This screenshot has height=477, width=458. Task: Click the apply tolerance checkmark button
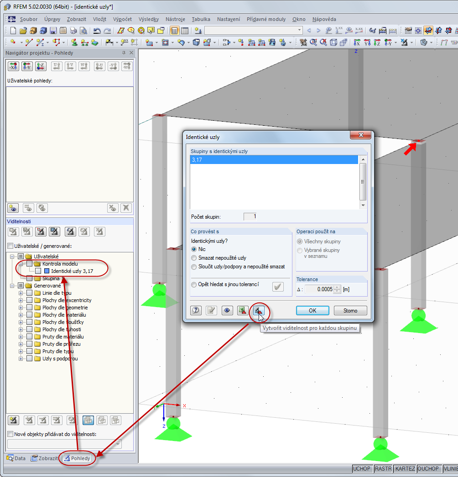(278, 287)
